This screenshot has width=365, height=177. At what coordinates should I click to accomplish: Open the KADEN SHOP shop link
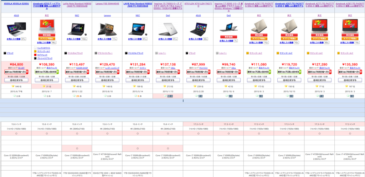83,68
